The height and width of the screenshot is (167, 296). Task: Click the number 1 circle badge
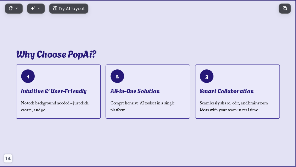pyautogui.click(x=28, y=76)
